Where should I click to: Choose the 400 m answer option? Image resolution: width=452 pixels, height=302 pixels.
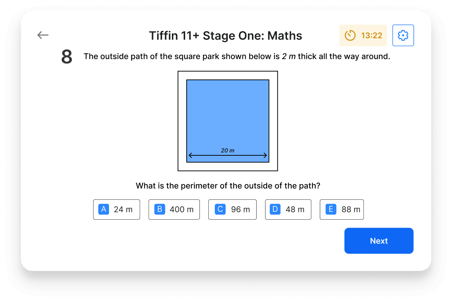174,210
